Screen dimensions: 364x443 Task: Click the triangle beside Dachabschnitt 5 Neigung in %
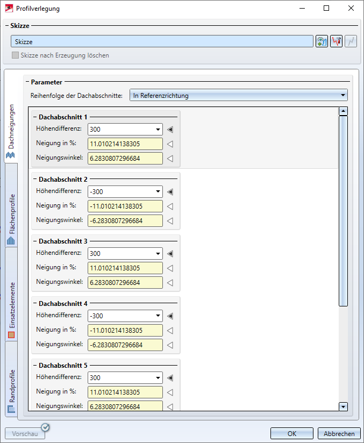coord(170,392)
